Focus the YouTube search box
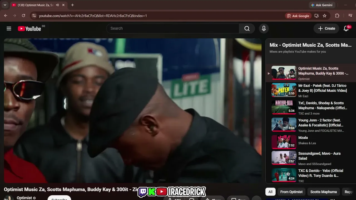 (x=173, y=28)
